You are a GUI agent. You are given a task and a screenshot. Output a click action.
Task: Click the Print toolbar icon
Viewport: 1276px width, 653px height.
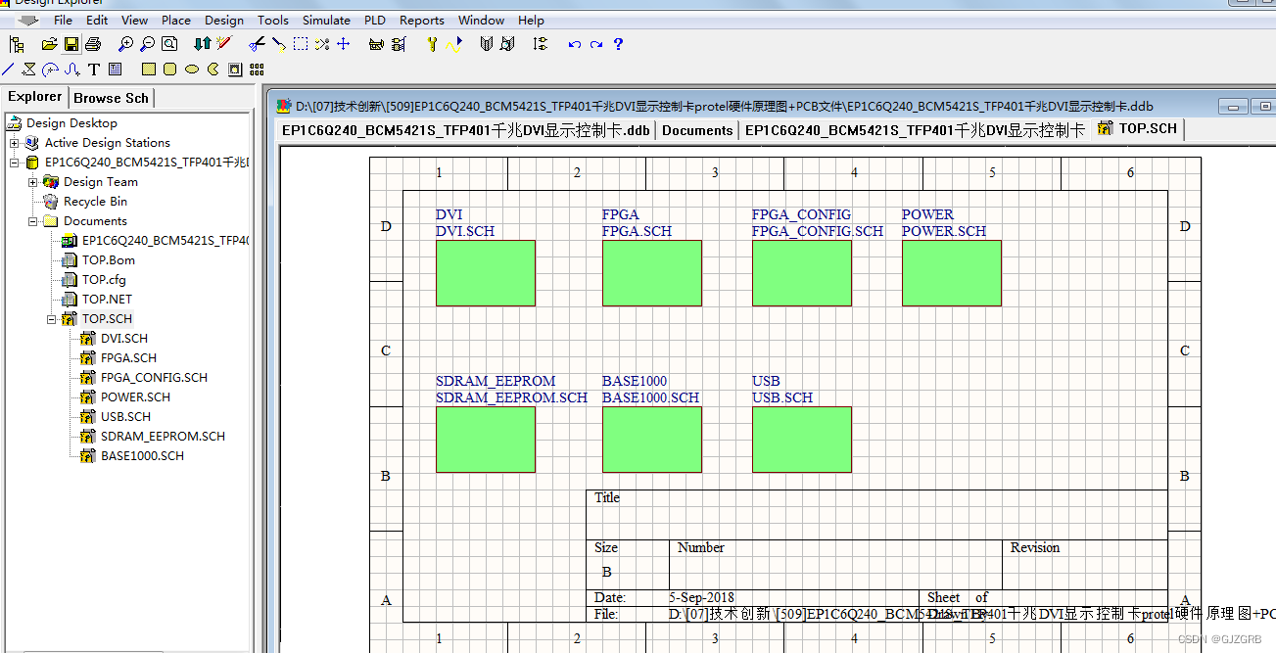coord(93,43)
